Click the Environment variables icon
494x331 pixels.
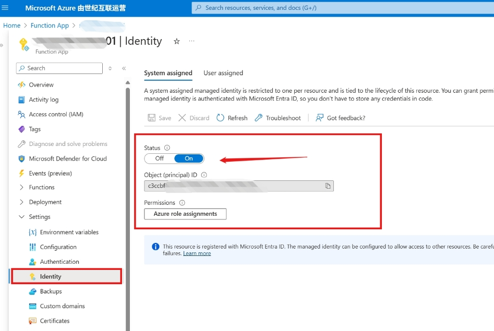click(32, 232)
